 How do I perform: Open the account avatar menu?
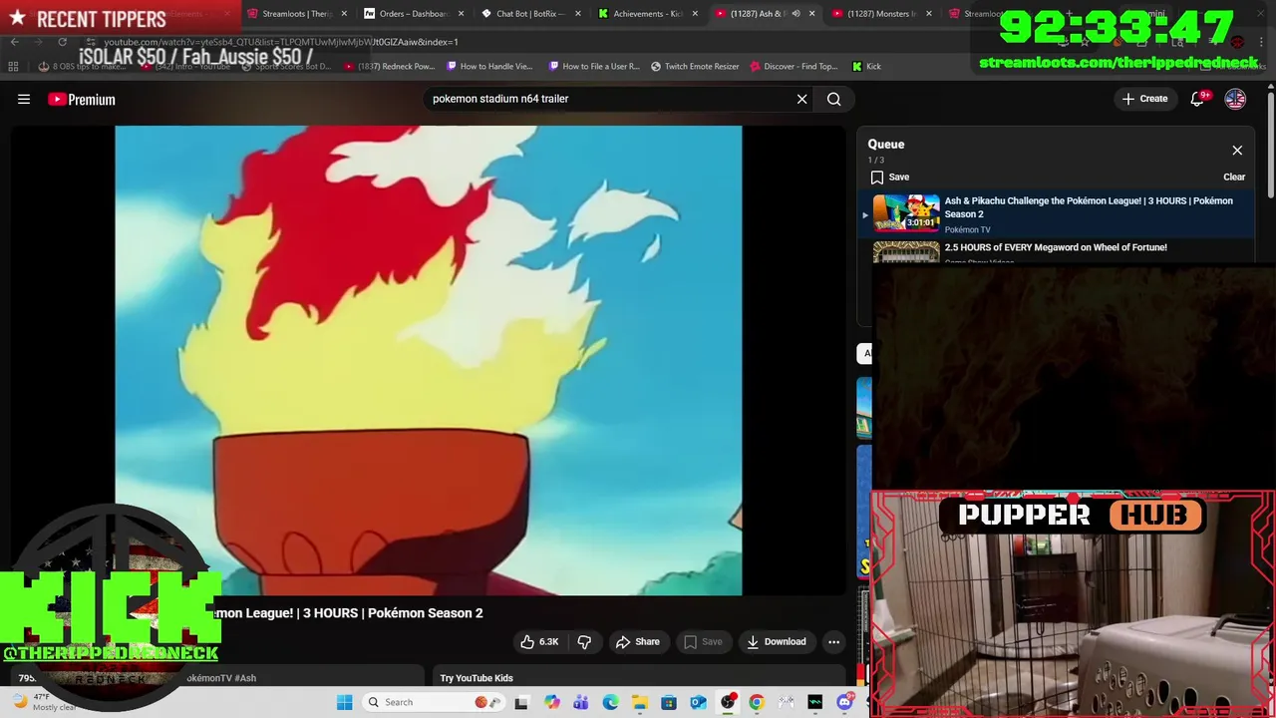pos(1235,99)
